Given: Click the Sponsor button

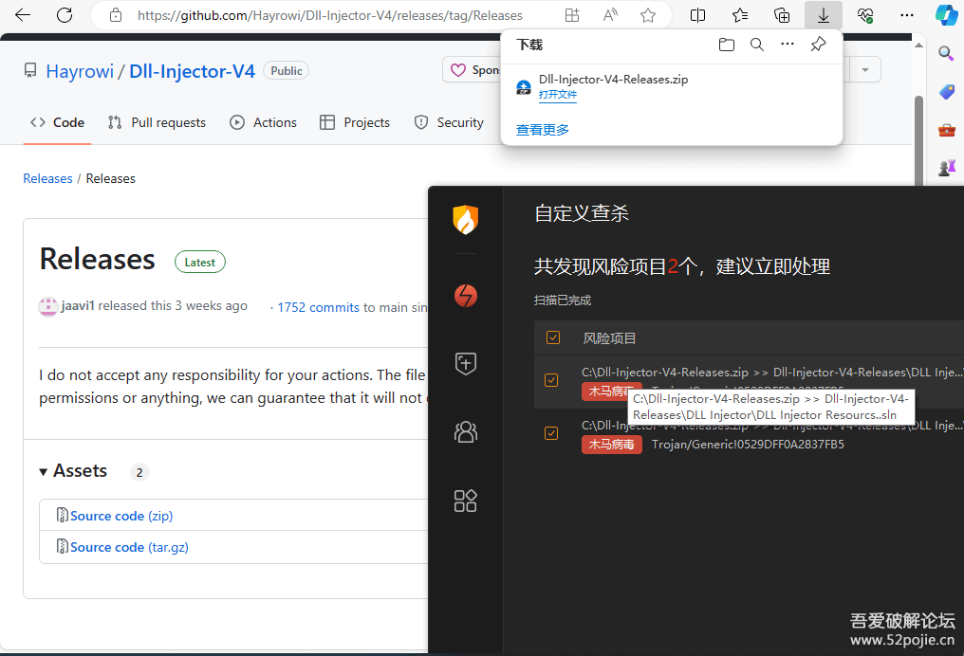Looking at the screenshot, I should pos(473,70).
